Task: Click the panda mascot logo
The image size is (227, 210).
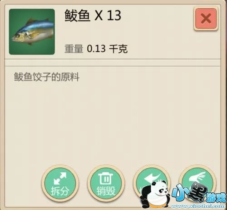Action: coord(155,194)
